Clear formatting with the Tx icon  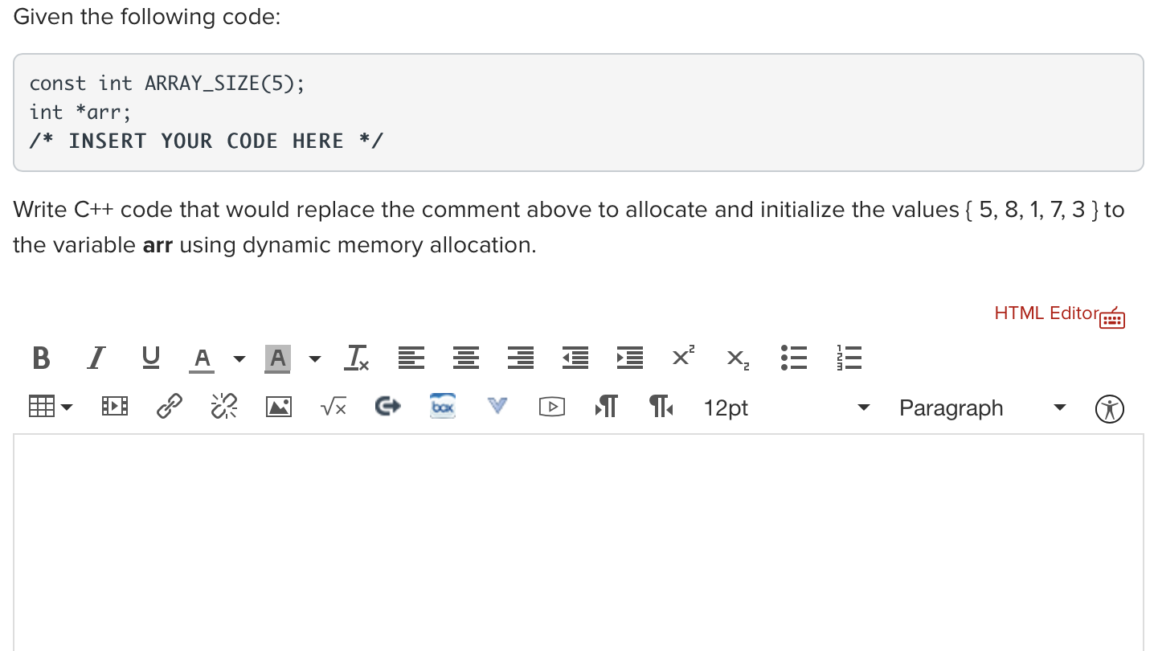pos(357,358)
